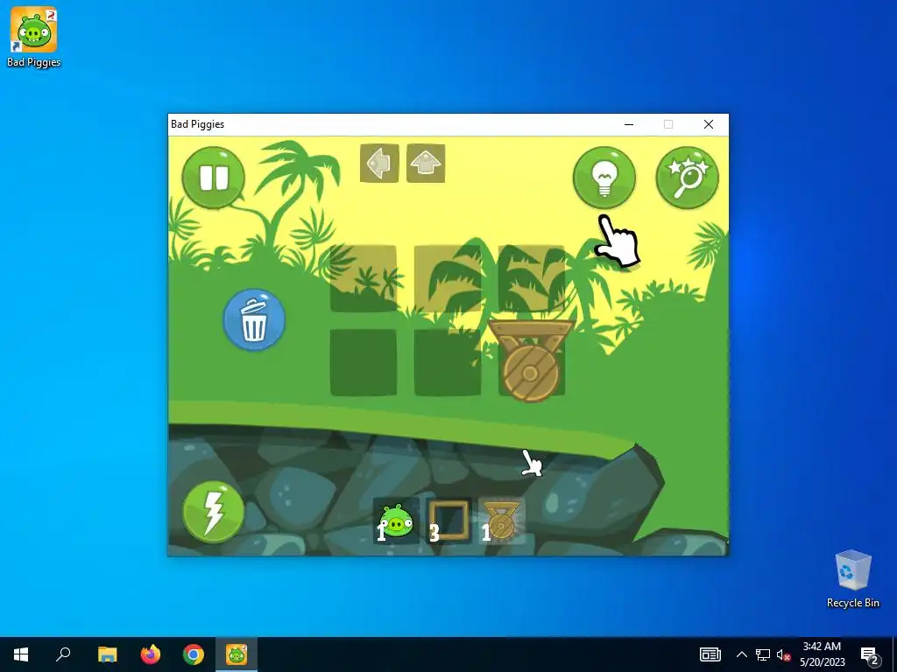
Task: Click the network status tray icon
Action: pos(763,654)
